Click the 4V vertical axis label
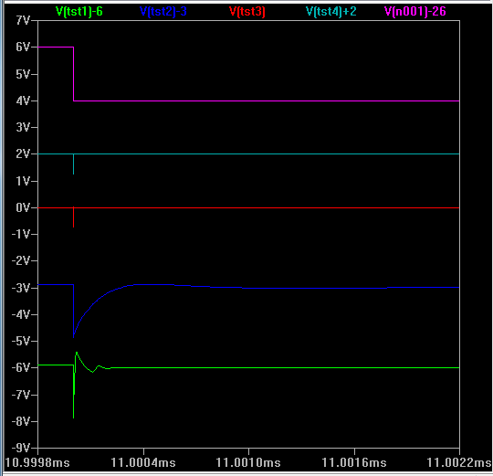The width and height of the screenshot is (493, 476). [23, 100]
